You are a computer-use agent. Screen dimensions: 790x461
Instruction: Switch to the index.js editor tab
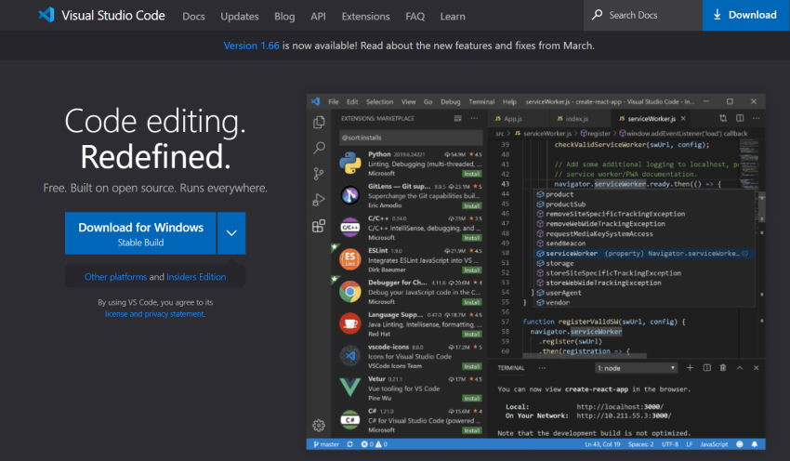[x=576, y=119]
